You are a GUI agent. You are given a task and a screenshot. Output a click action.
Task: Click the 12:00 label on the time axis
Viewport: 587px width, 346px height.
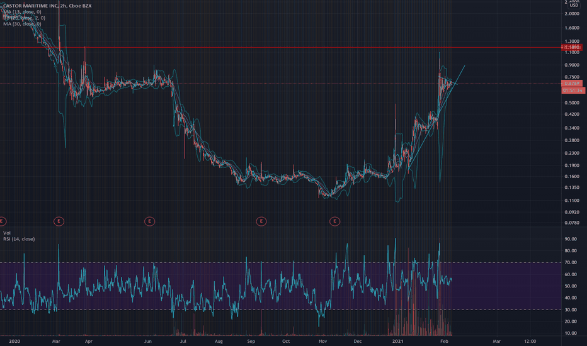530,341
